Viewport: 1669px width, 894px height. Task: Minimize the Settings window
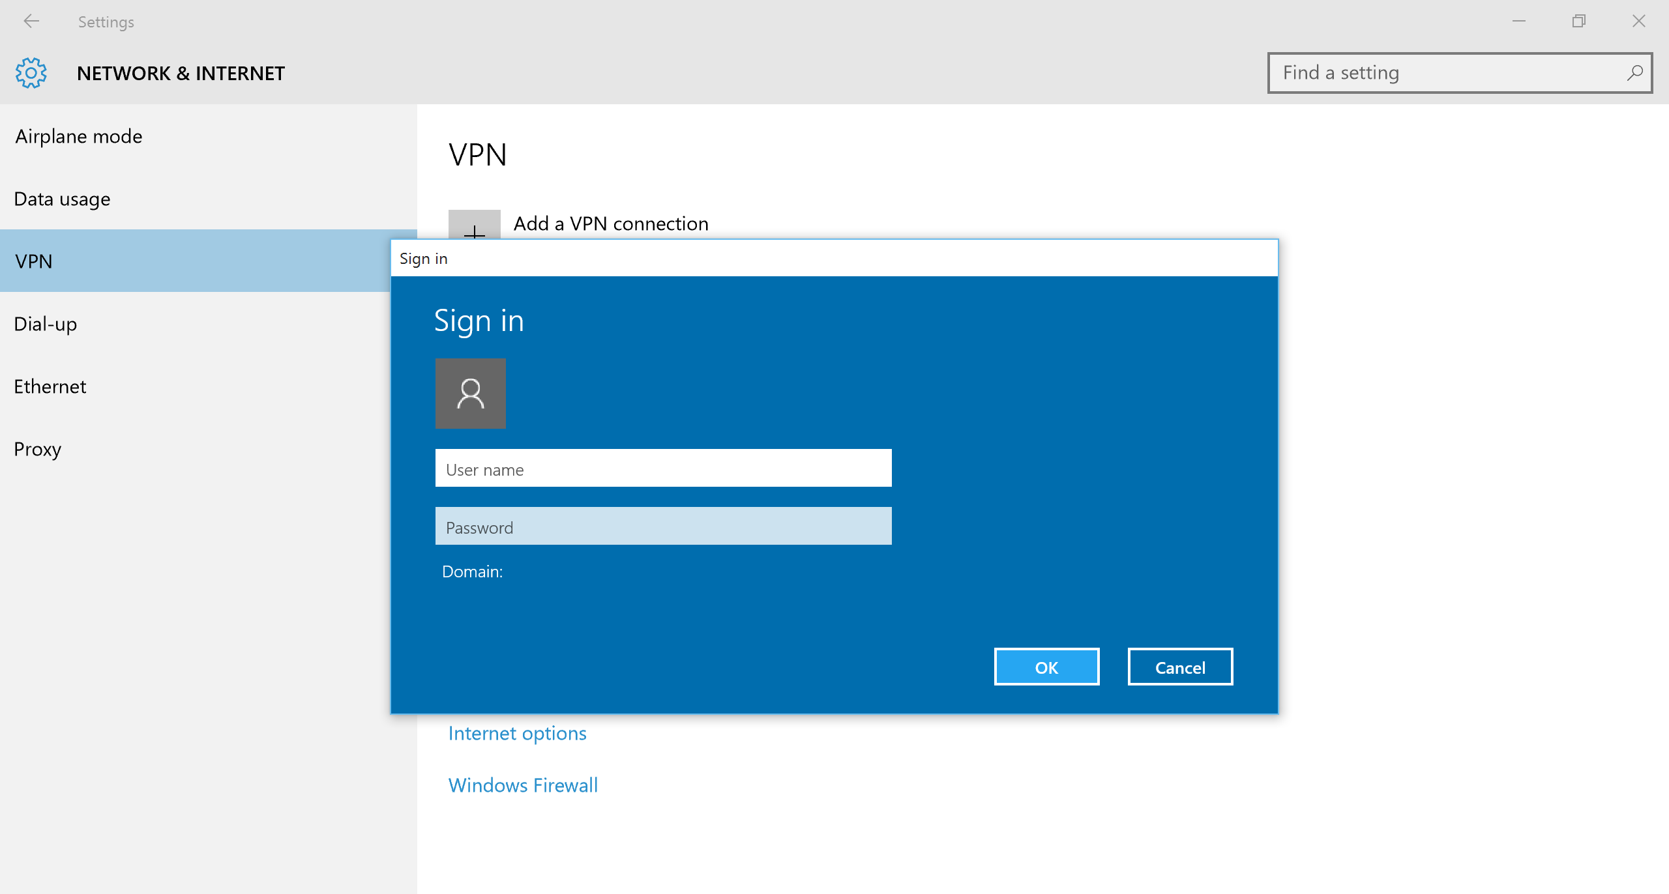(1519, 22)
